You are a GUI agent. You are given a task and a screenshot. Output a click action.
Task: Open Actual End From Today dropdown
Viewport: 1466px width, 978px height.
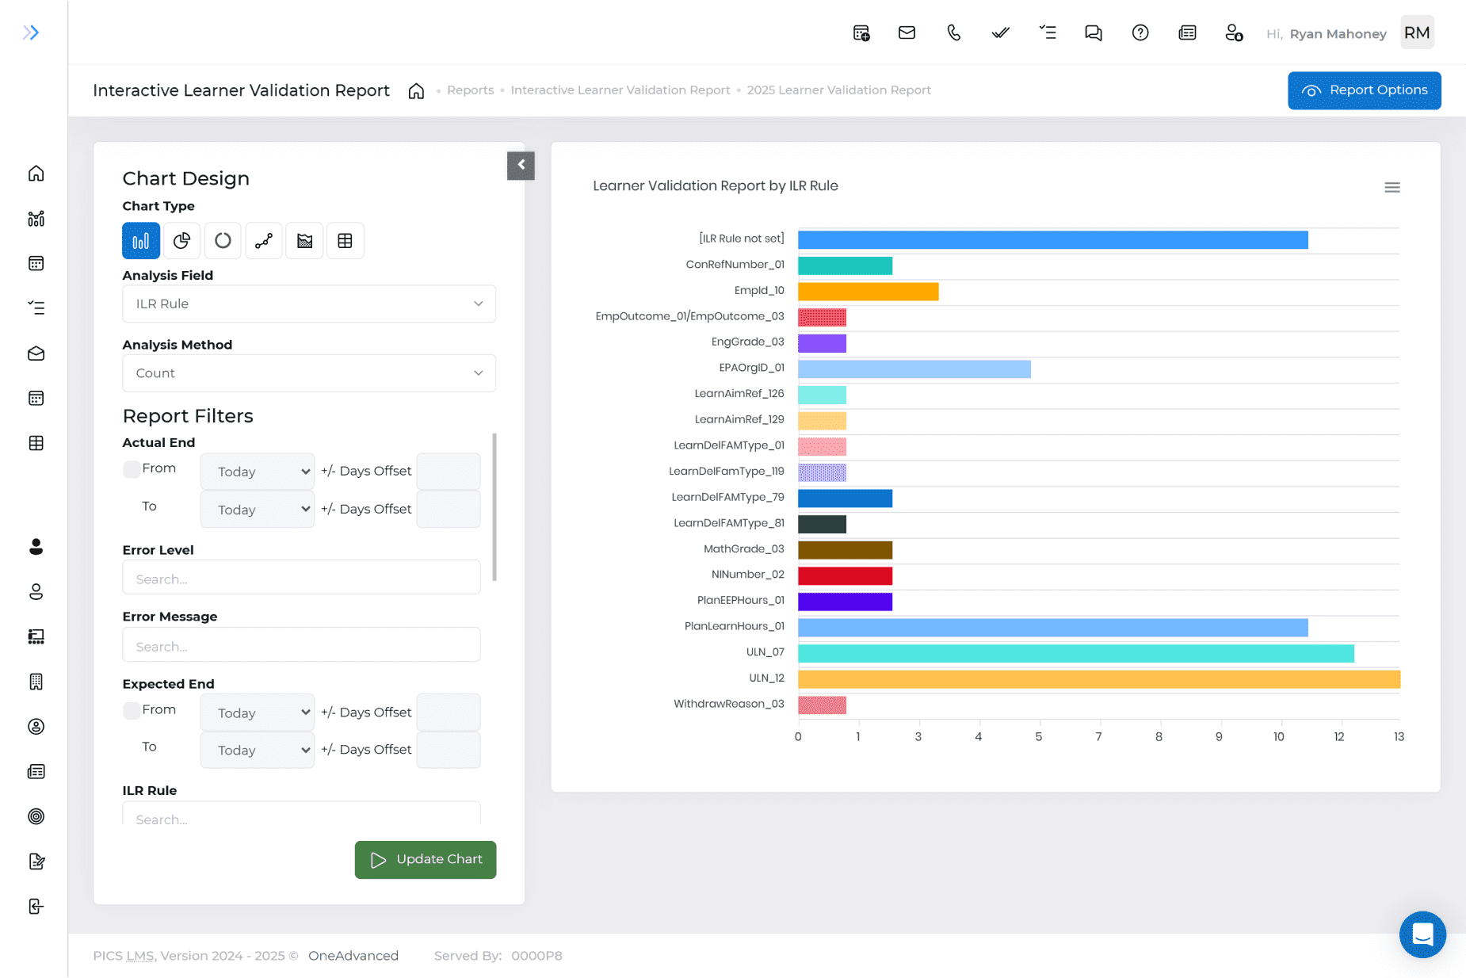click(258, 472)
